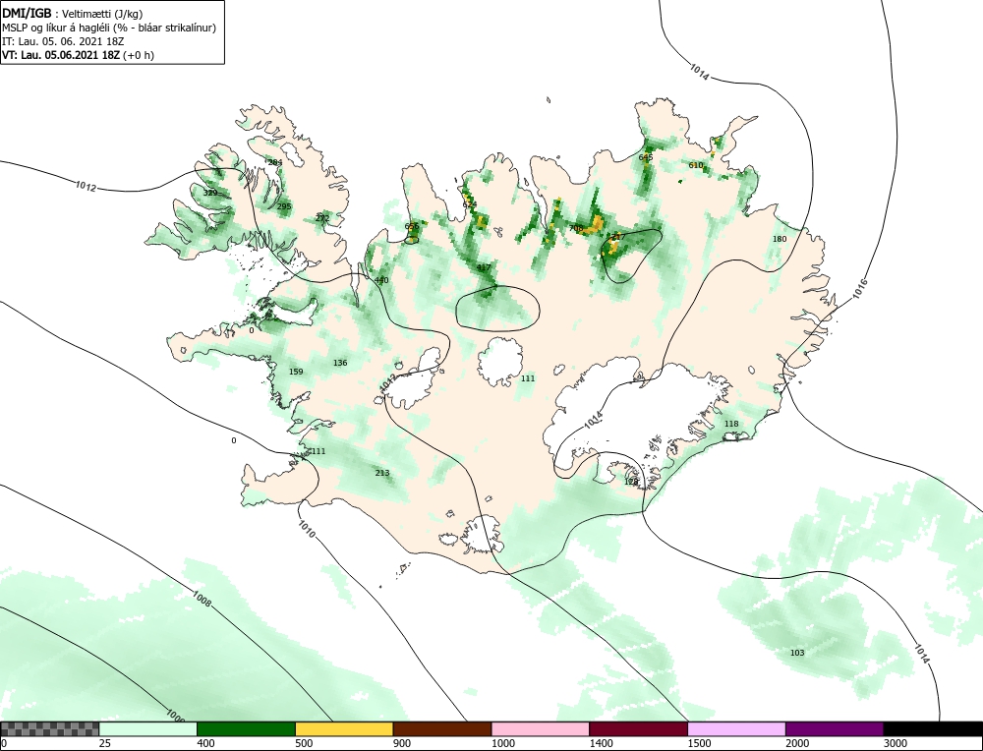This screenshot has width=983, height=751.
Task: Click the legend scale label '25'
Action: coord(105,743)
